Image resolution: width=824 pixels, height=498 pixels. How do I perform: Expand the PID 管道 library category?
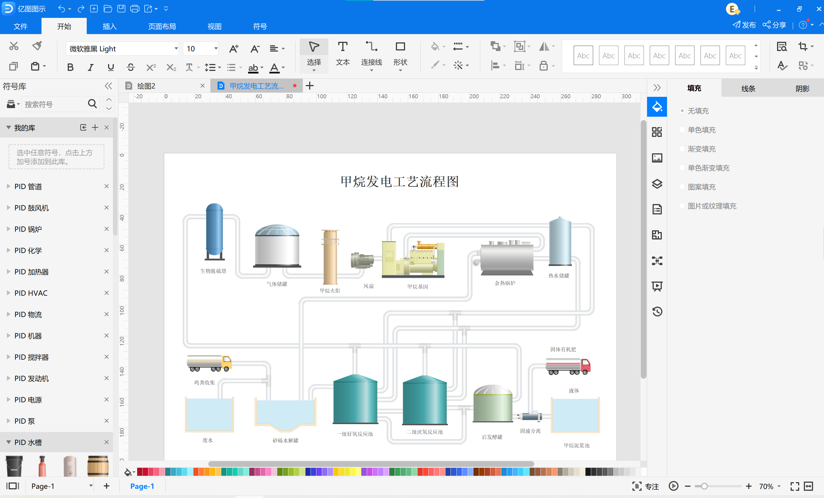tap(28, 186)
